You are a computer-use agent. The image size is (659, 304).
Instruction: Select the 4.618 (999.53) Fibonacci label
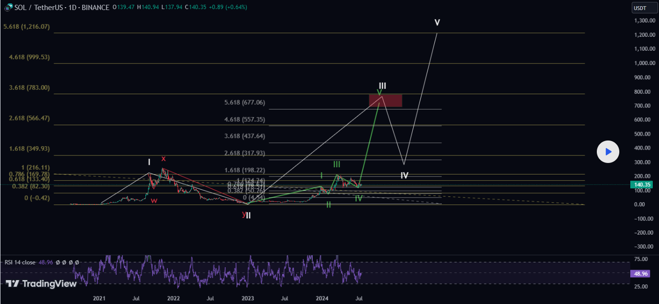pos(29,57)
